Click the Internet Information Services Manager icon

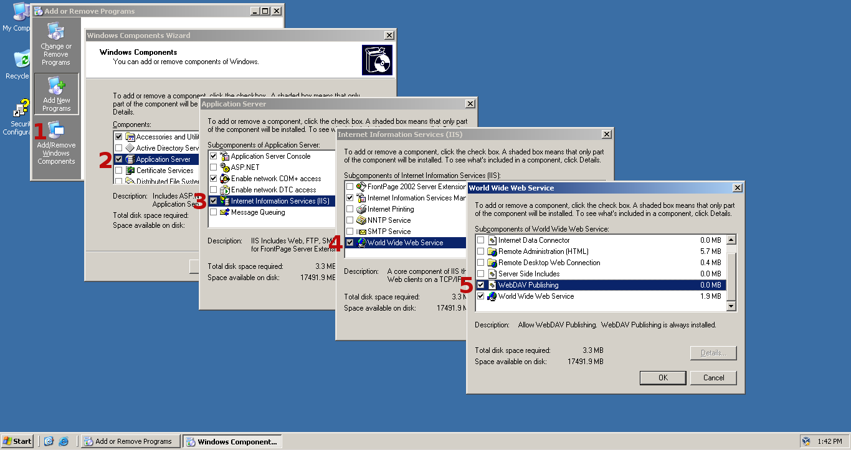click(361, 198)
